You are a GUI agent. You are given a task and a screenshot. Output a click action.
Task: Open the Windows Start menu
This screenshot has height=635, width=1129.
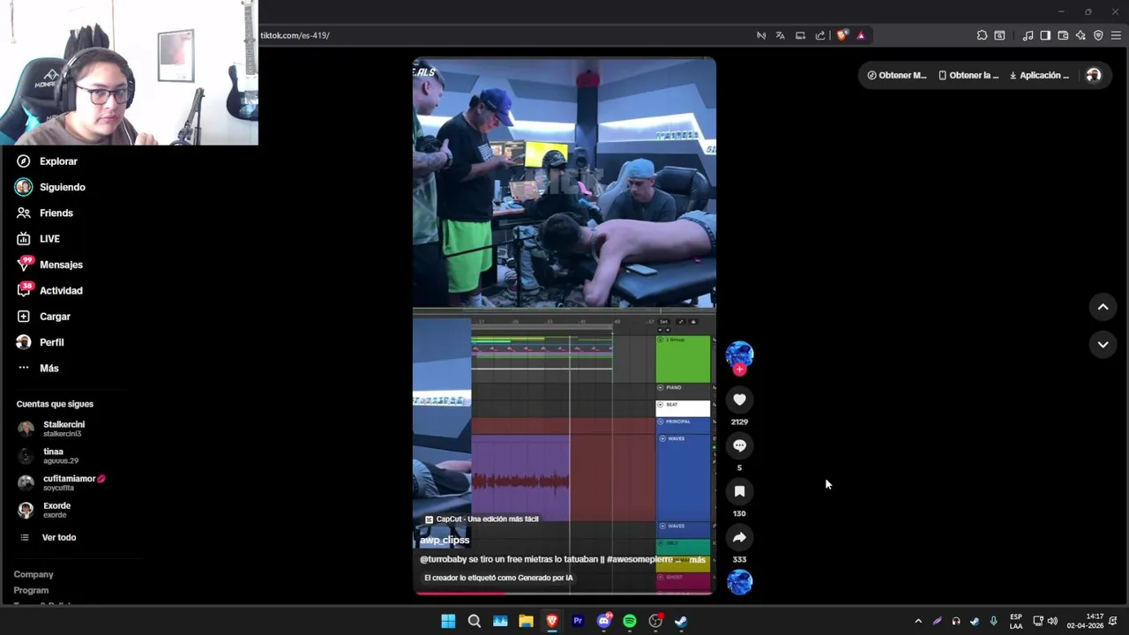coord(448,621)
